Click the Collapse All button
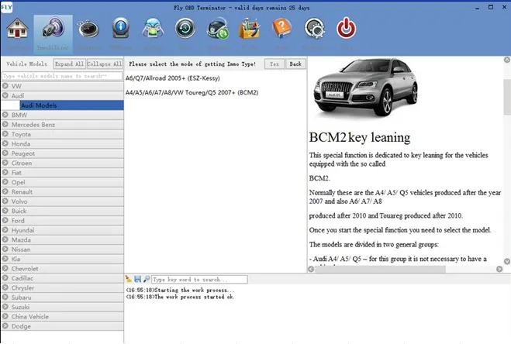The height and width of the screenshot is (344, 511). pos(104,64)
